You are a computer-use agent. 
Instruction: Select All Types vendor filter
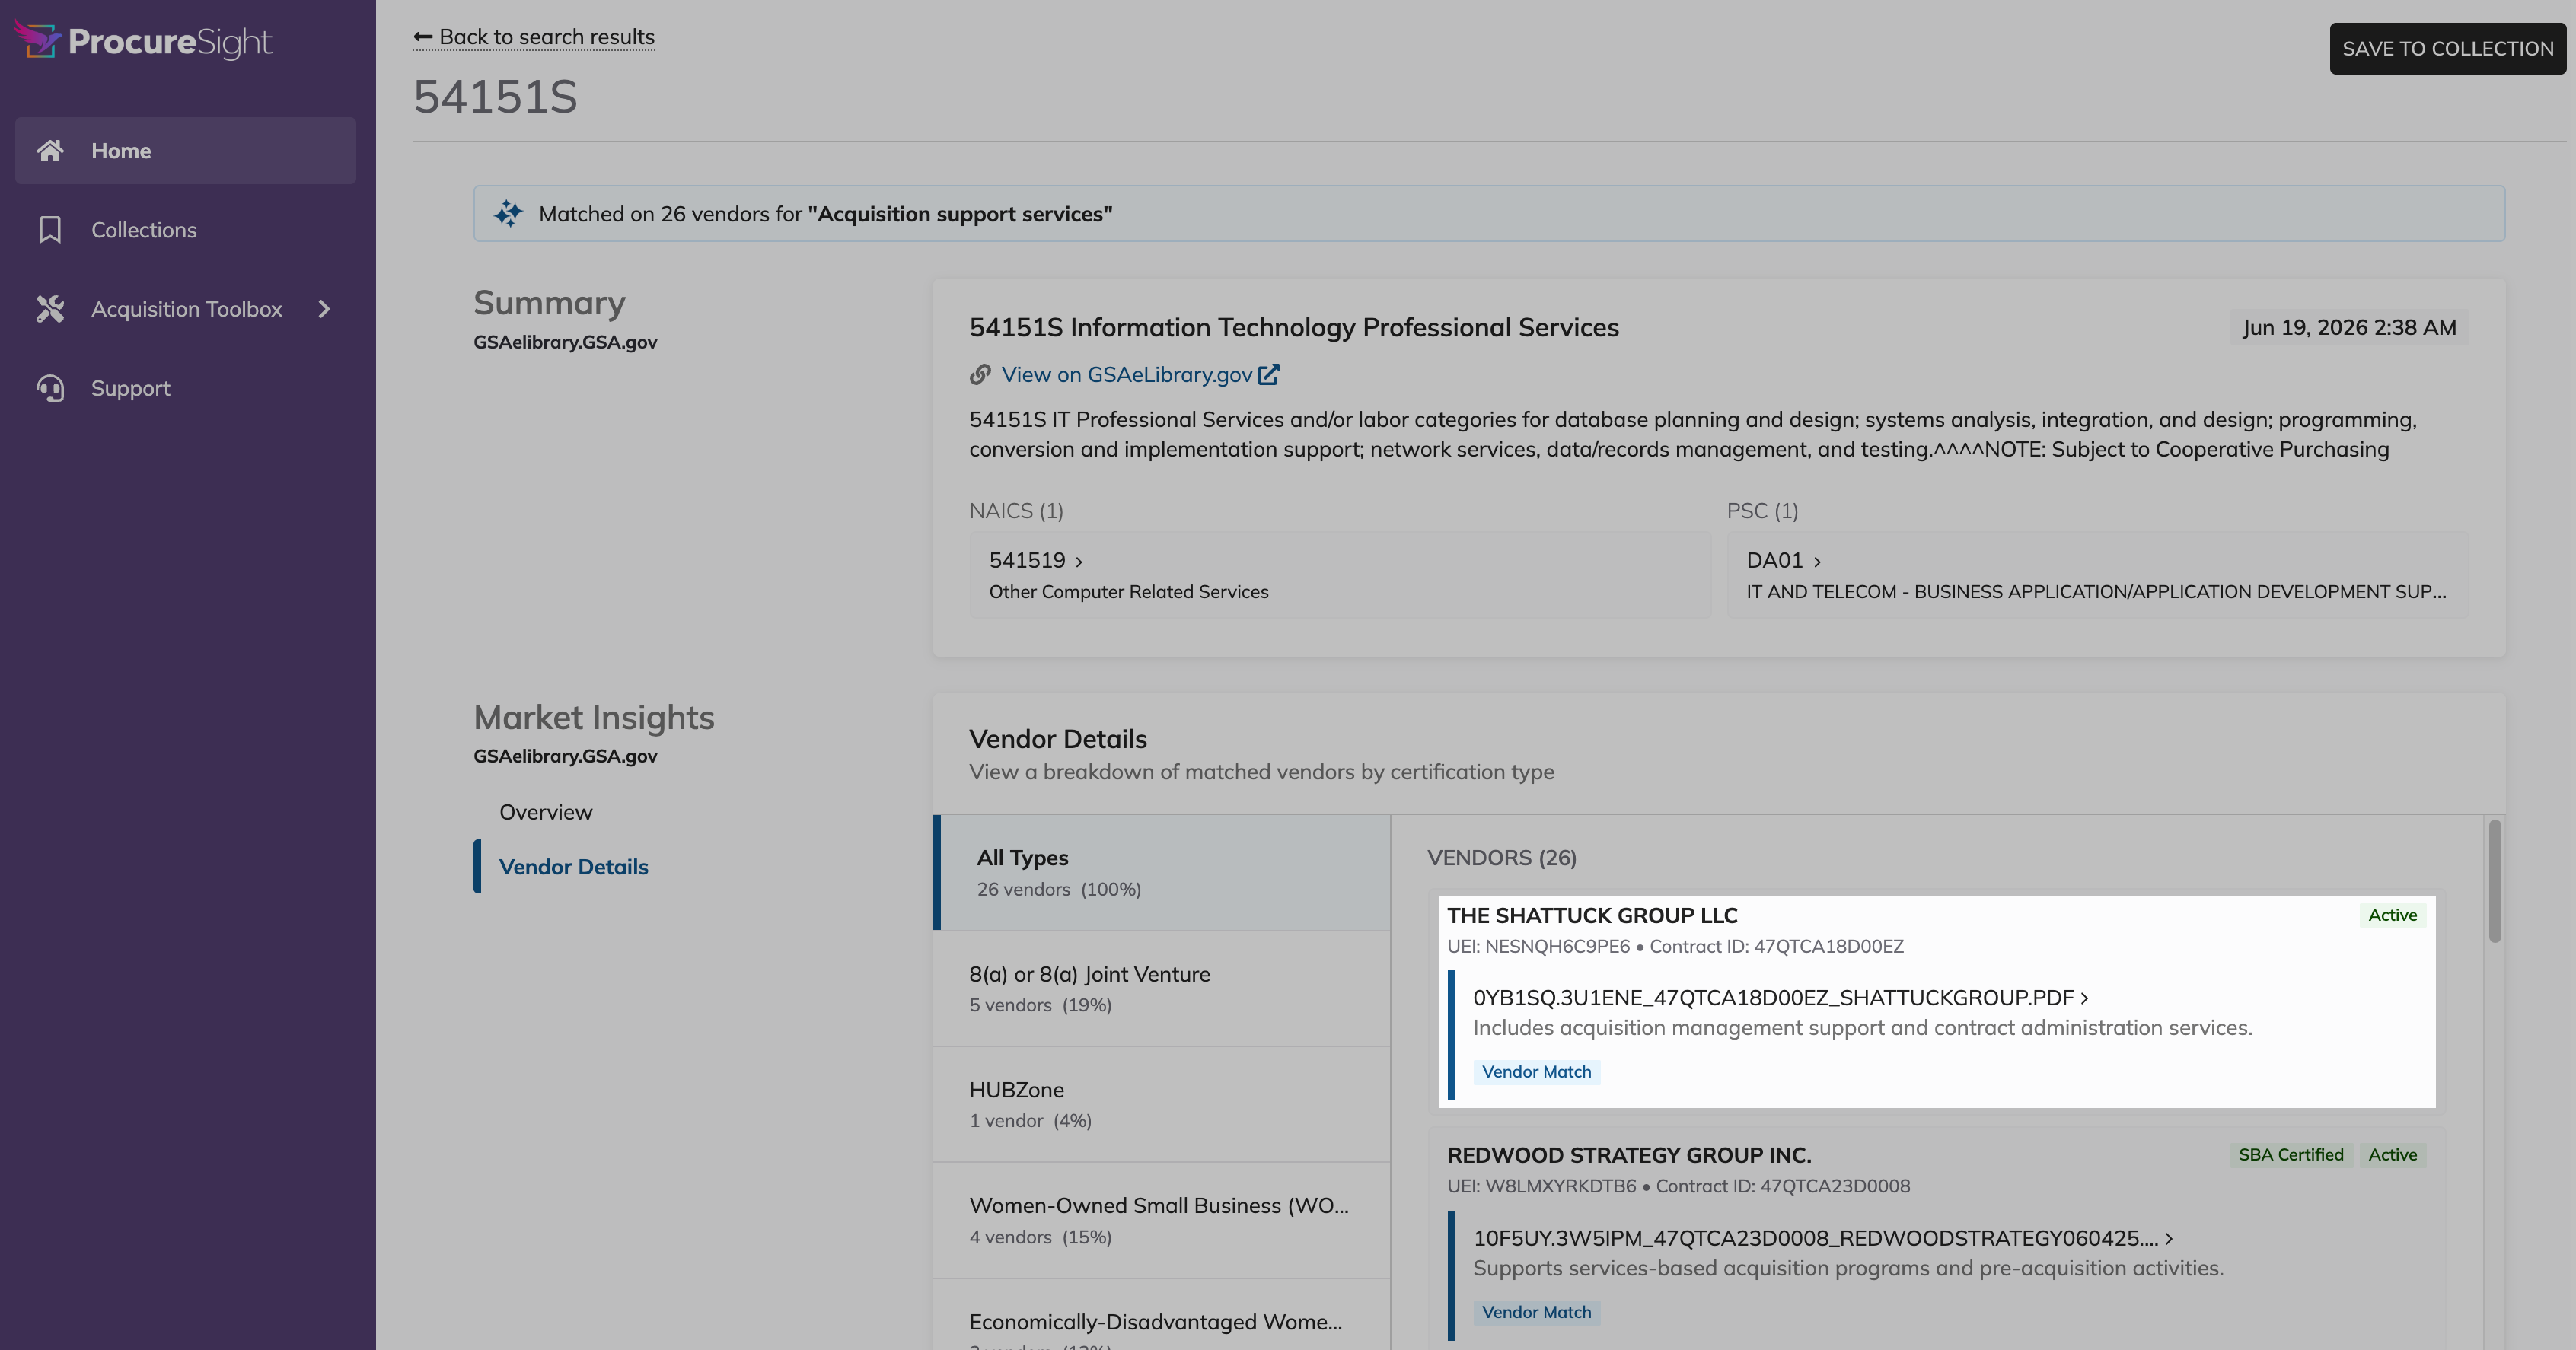coord(1162,872)
